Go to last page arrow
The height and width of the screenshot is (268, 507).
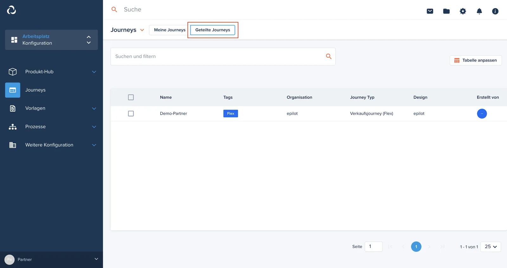point(442,247)
